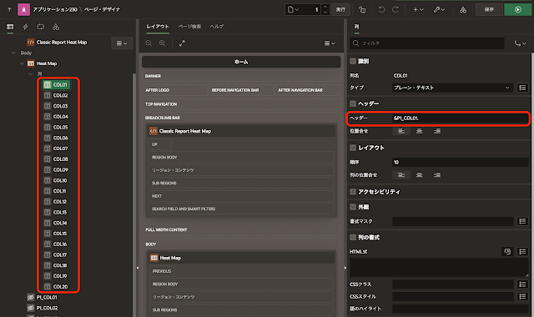Click the undo icon
The image size is (534, 317).
[382, 9]
